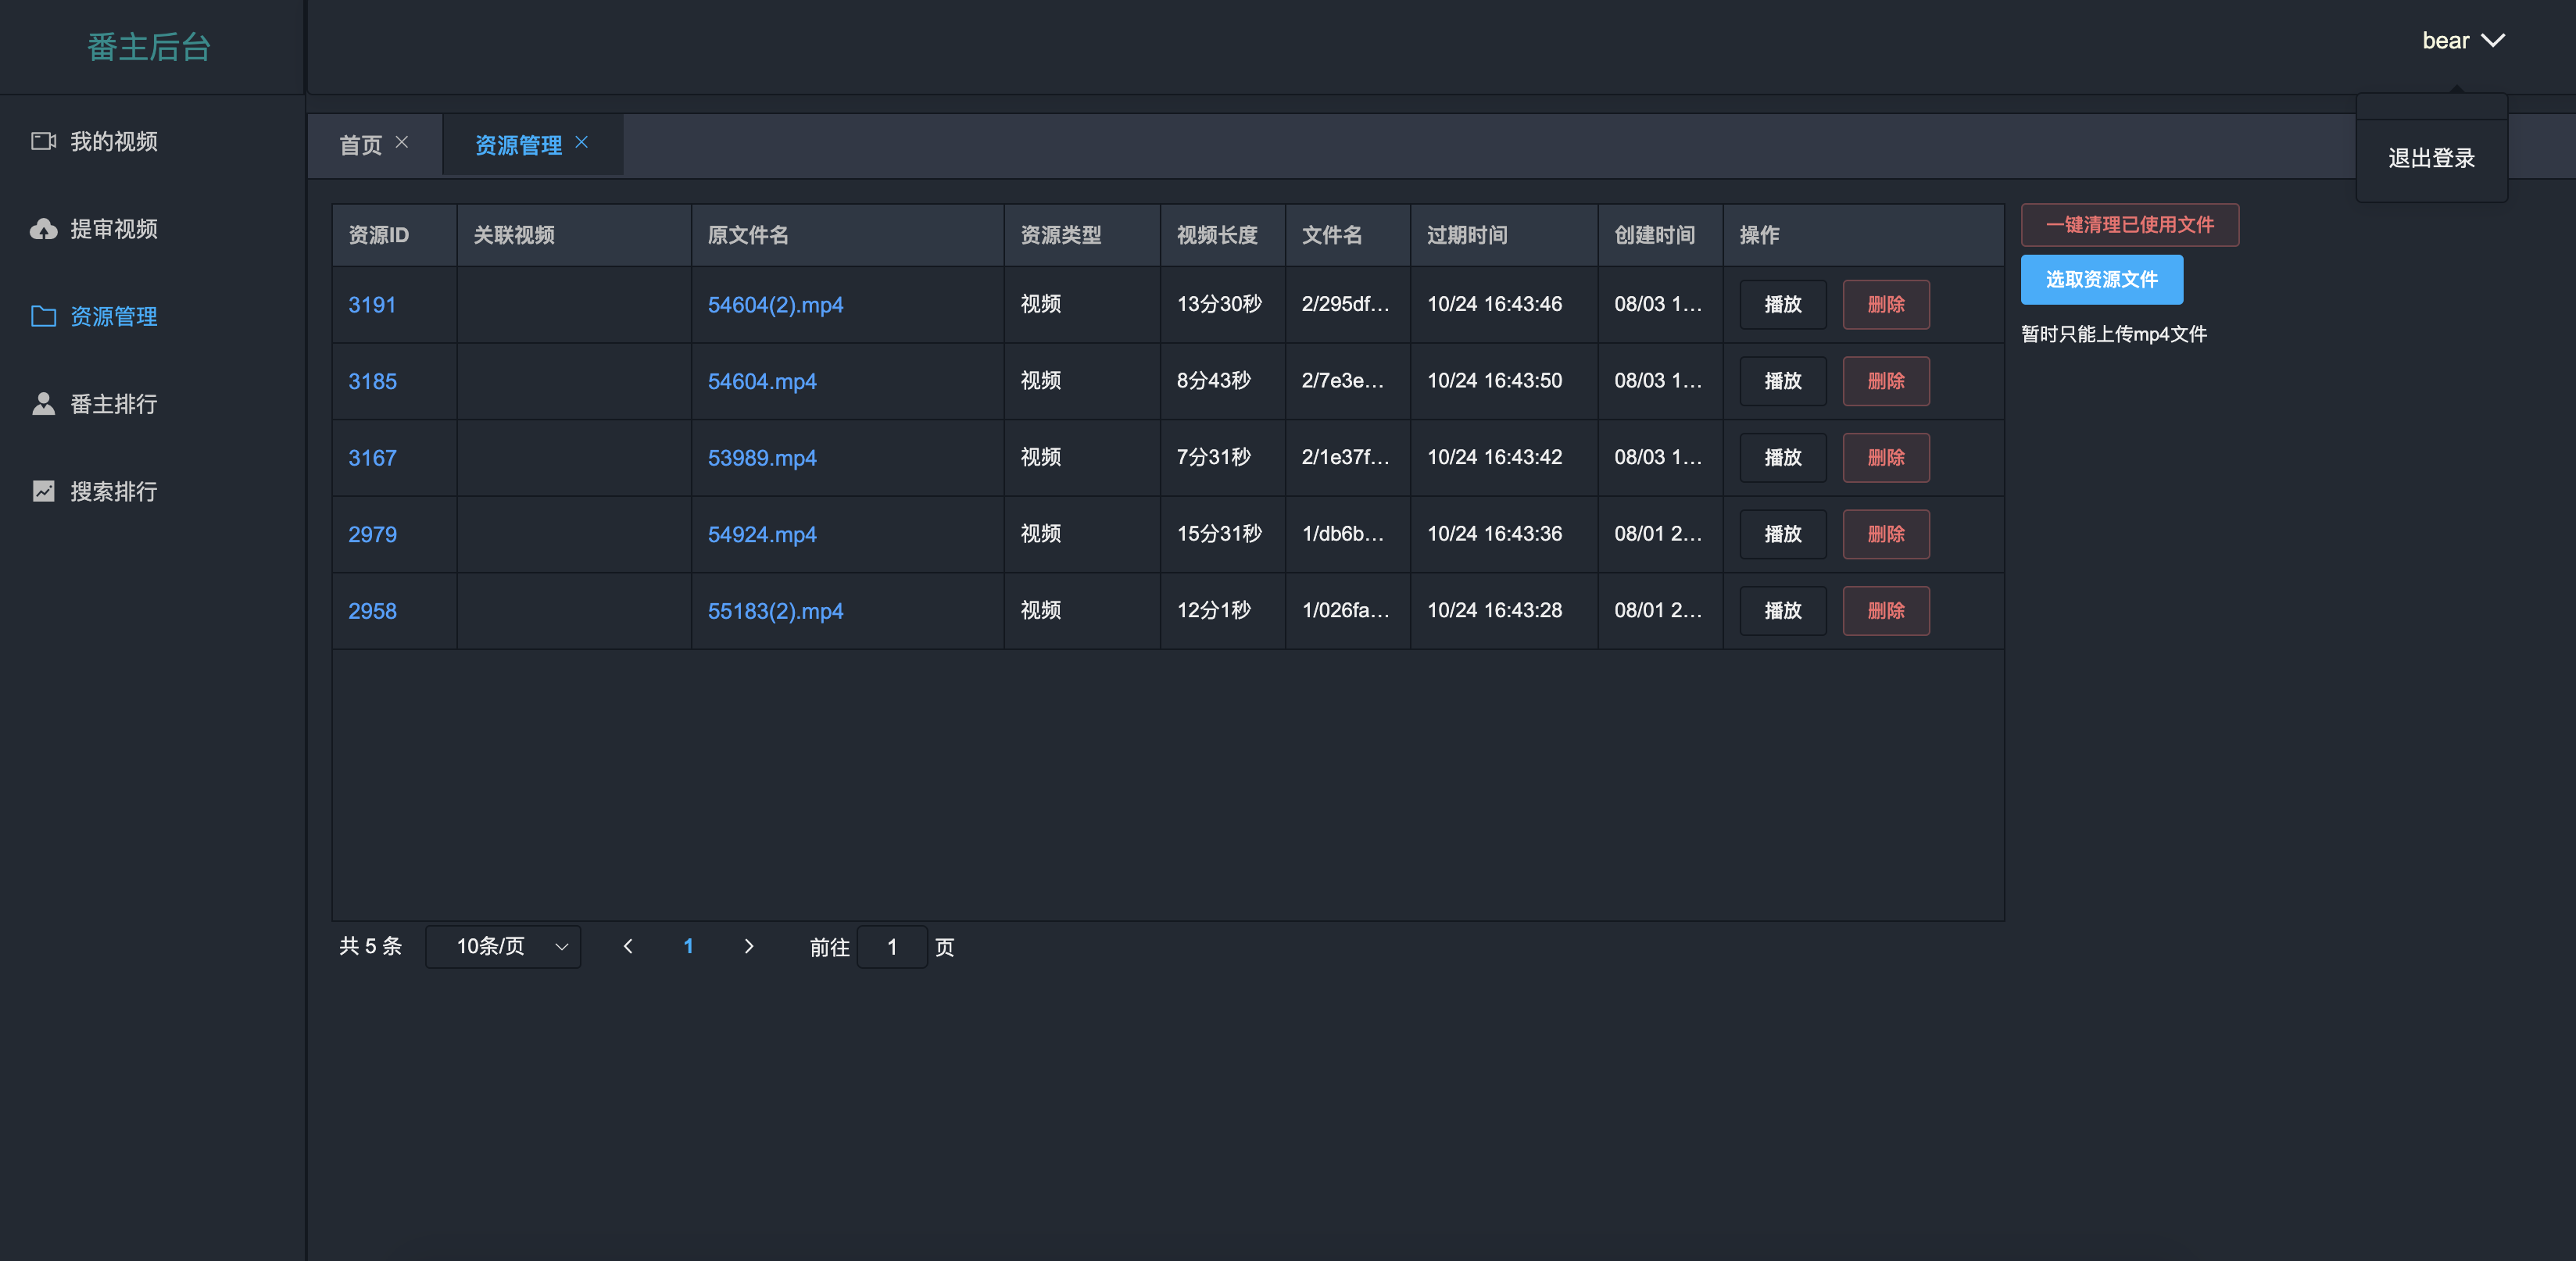The height and width of the screenshot is (1261, 2576).
Task: Go to next page arrow
Action: pos(748,946)
